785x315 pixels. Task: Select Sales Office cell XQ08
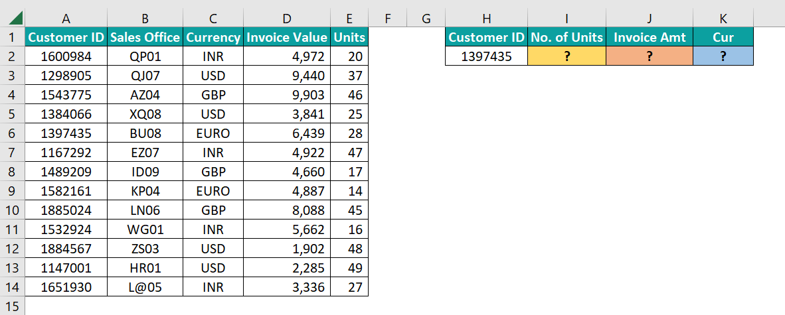145,114
